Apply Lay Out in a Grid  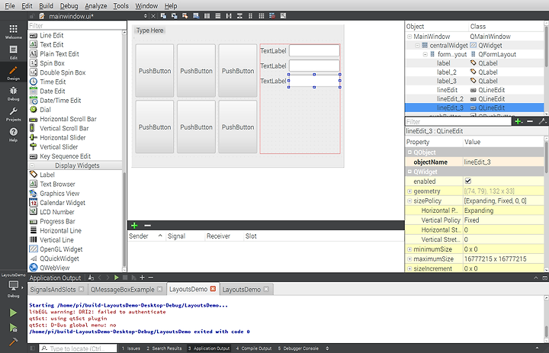coord(262,16)
